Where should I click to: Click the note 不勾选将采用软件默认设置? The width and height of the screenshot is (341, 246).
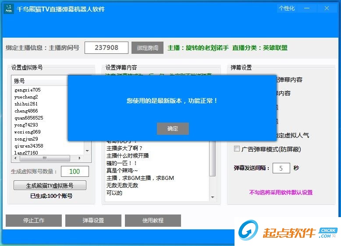(281, 192)
